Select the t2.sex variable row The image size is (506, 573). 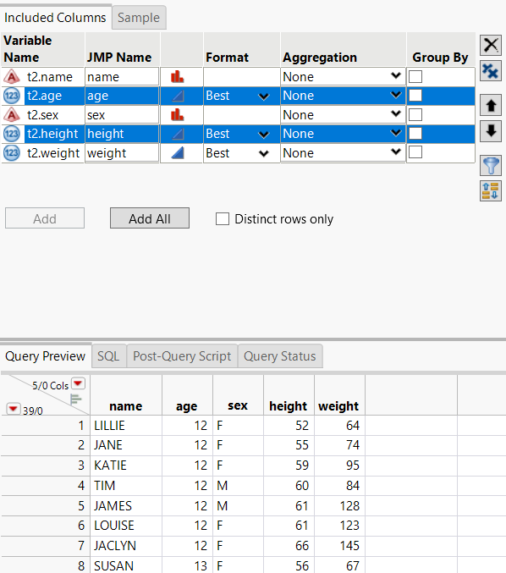(43, 115)
